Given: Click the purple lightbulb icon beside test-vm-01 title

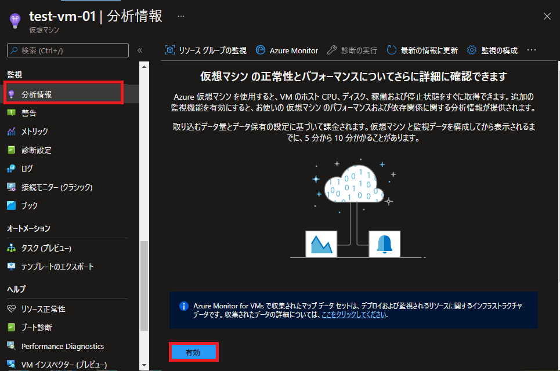Looking at the screenshot, I should [15, 20].
